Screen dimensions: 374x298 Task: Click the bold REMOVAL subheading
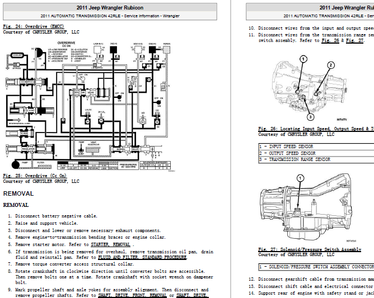(16, 205)
